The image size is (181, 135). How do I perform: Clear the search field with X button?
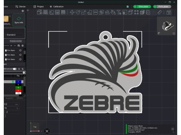tap(24, 72)
